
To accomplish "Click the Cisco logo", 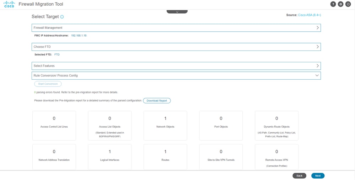I will [9, 4].
